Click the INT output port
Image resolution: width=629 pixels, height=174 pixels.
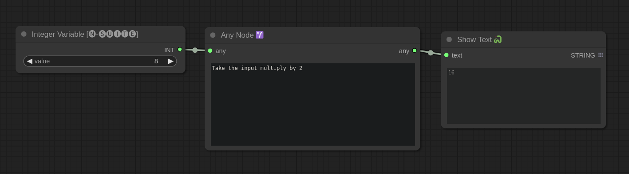180,50
